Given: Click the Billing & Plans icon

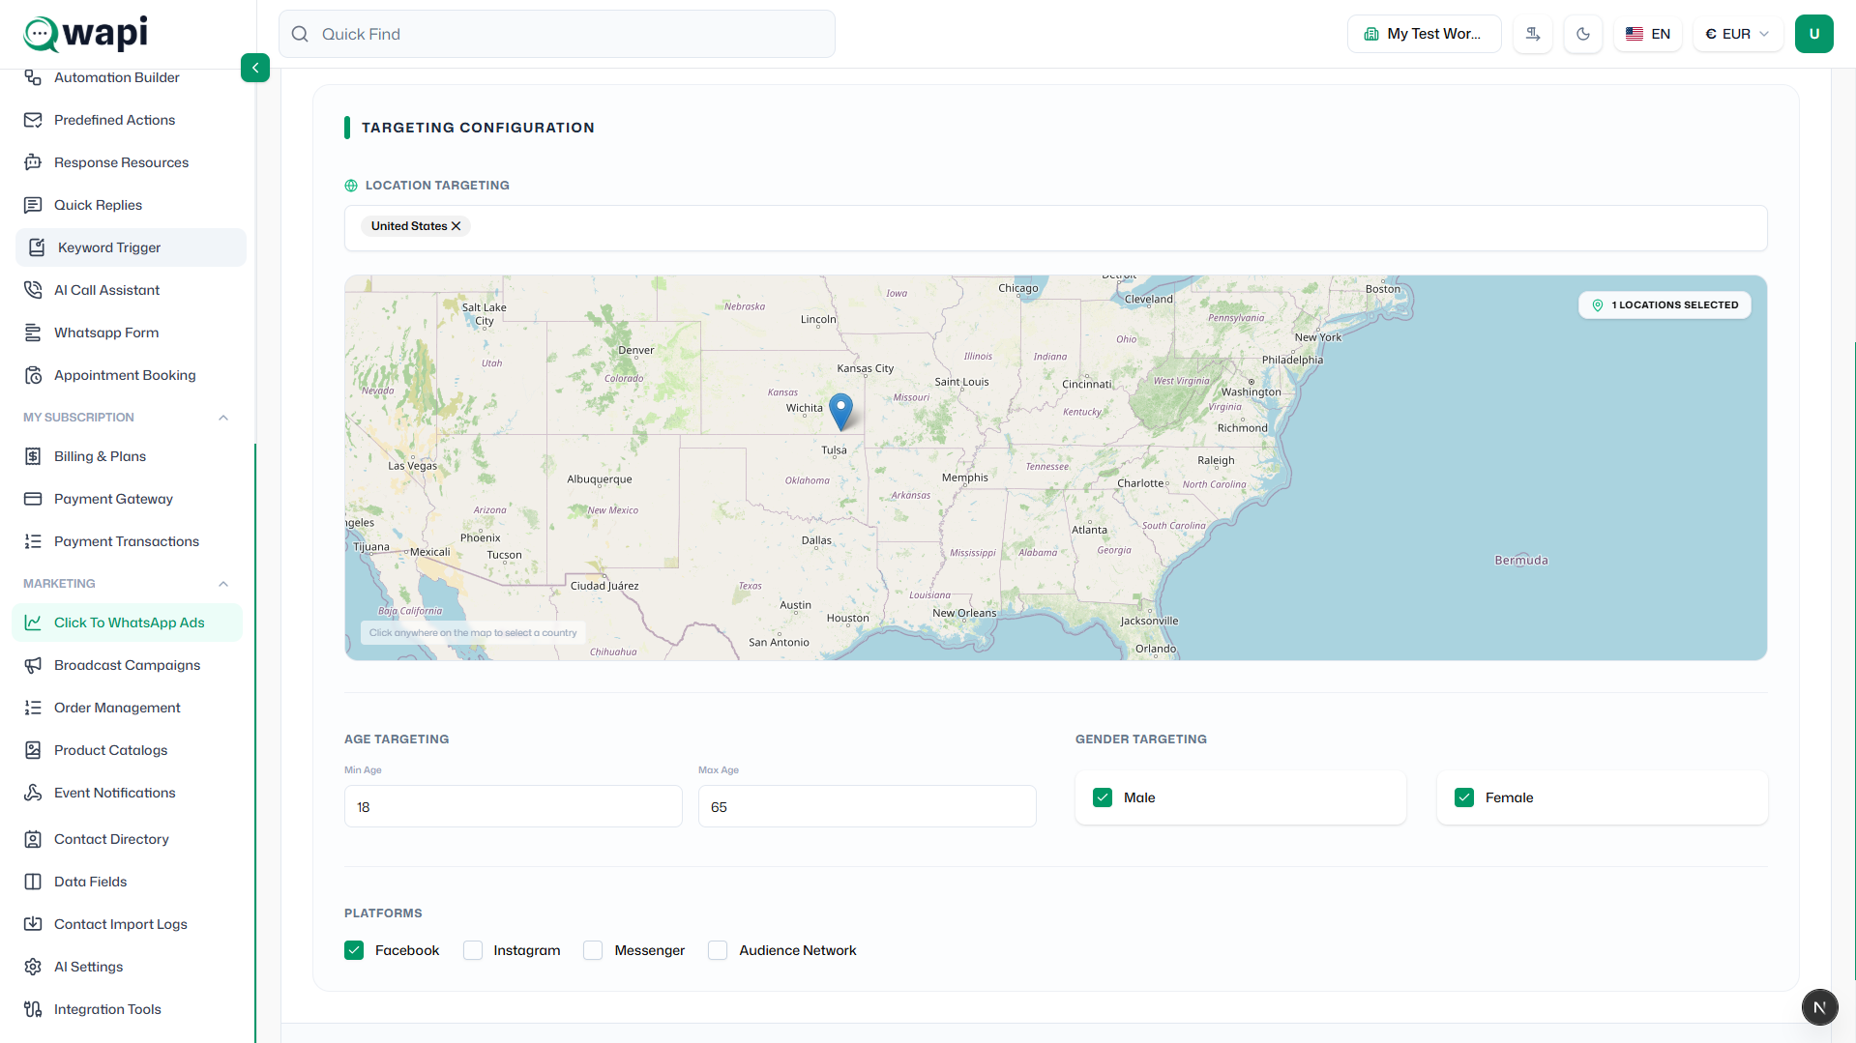Looking at the screenshot, I should click(x=33, y=456).
